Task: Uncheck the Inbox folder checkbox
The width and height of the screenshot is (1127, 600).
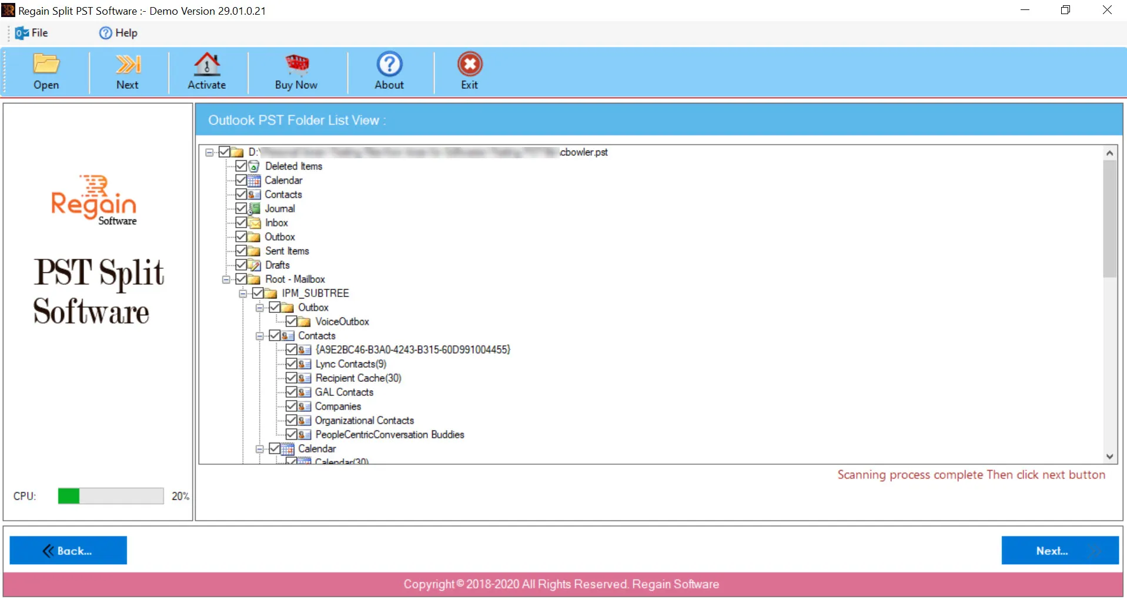Action: tap(241, 223)
